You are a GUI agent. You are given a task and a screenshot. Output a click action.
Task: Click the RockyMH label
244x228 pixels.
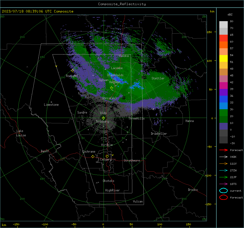coord(72,76)
